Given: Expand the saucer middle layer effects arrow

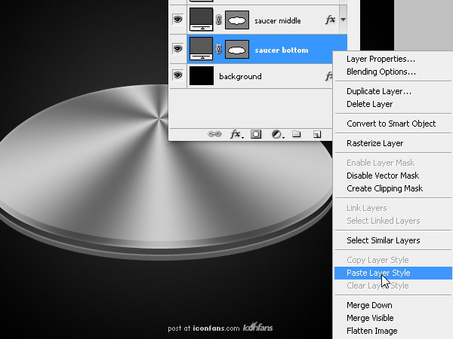Looking at the screenshot, I should pos(343,20).
